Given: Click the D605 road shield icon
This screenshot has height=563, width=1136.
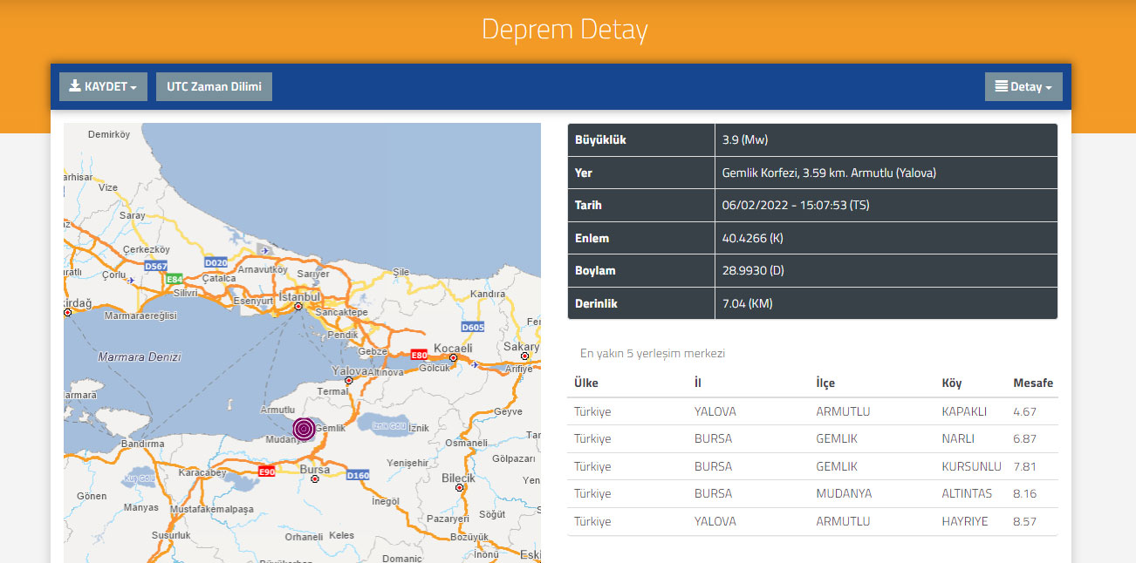Looking at the screenshot, I should [472, 327].
